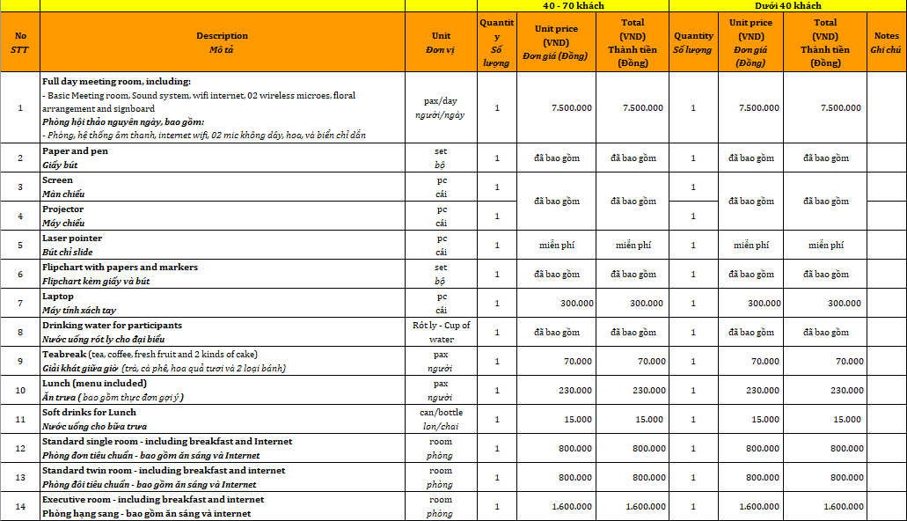
Task: Select Executive room's 1.600.000 under Dưới 40 total
Action: [x=825, y=506]
